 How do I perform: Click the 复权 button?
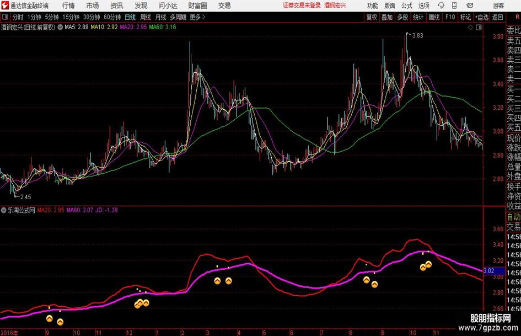tap(372, 17)
